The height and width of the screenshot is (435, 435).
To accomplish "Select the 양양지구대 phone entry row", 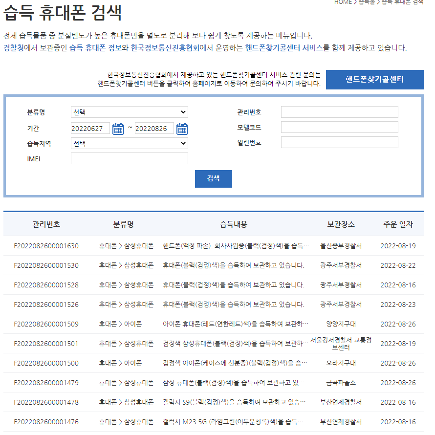I will point(217,324).
